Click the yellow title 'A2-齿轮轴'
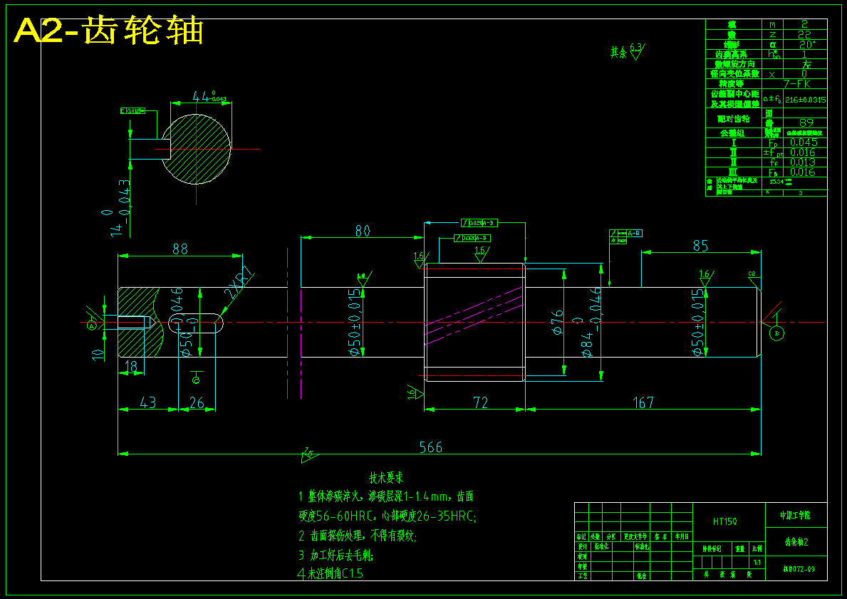847x599 pixels. [x=108, y=31]
